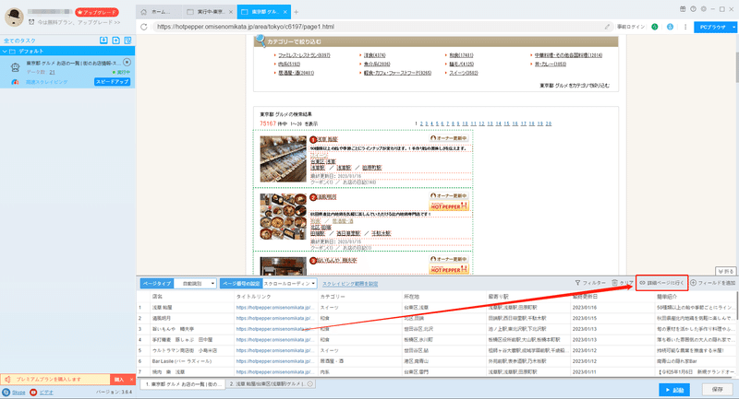The height and width of the screenshot is (399, 739).
Task: Click フィールドを追加 add field button
Action: [x=713, y=283]
